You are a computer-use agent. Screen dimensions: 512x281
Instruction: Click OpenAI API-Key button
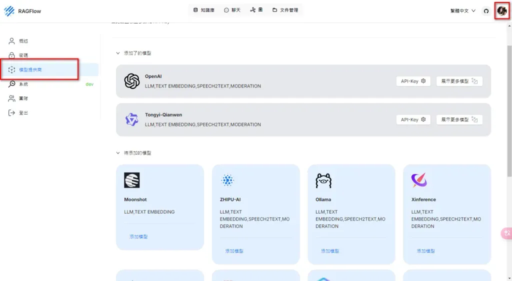tap(413, 81)
